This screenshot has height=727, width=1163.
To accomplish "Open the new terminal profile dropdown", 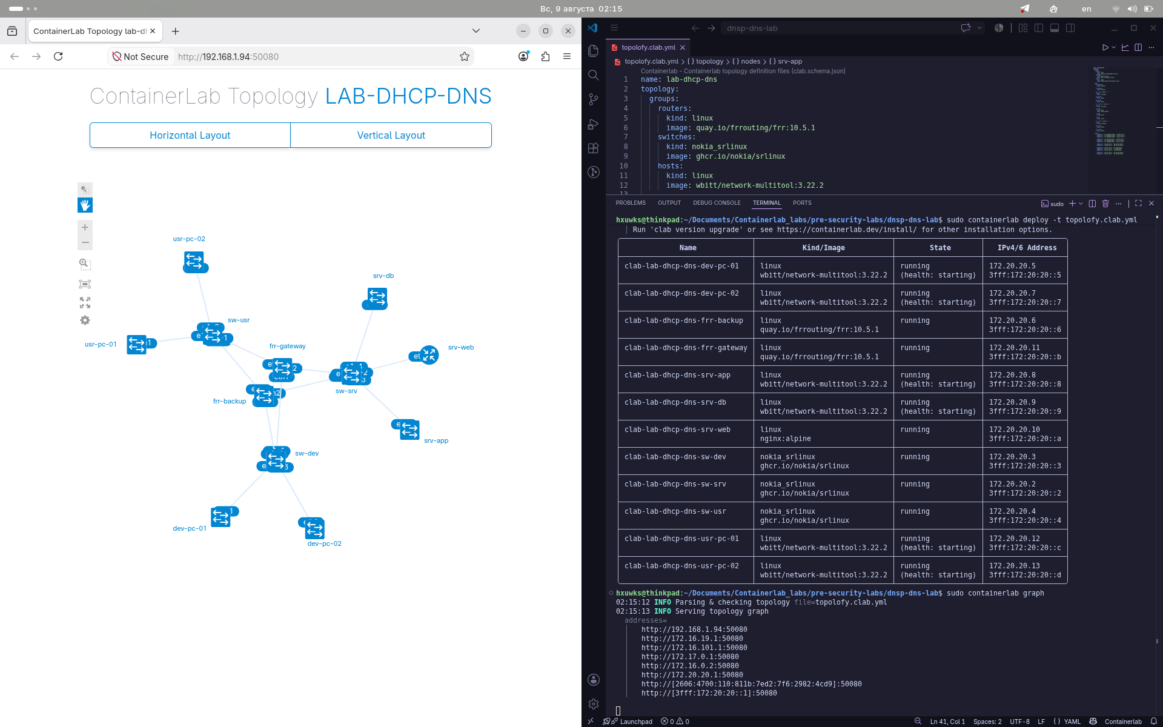I will tap(1081, 204).
